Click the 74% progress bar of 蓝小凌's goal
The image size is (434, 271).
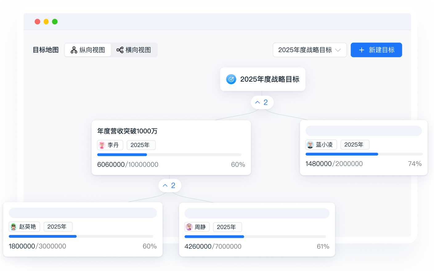pos(363,154)
